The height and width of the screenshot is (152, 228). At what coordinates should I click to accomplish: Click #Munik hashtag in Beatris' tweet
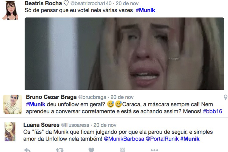pyautogui.click(x=145, y=10)
